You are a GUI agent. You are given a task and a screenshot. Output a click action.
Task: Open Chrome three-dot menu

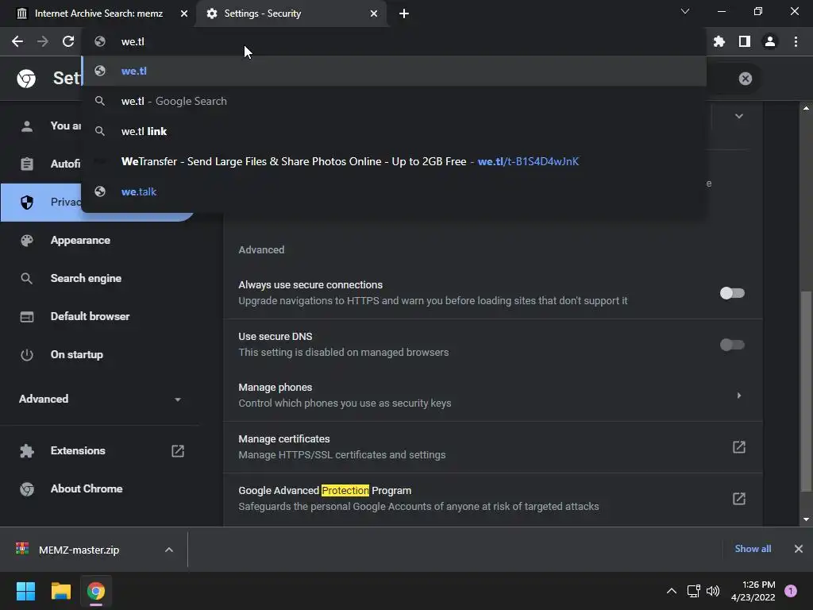pos(796,41)
